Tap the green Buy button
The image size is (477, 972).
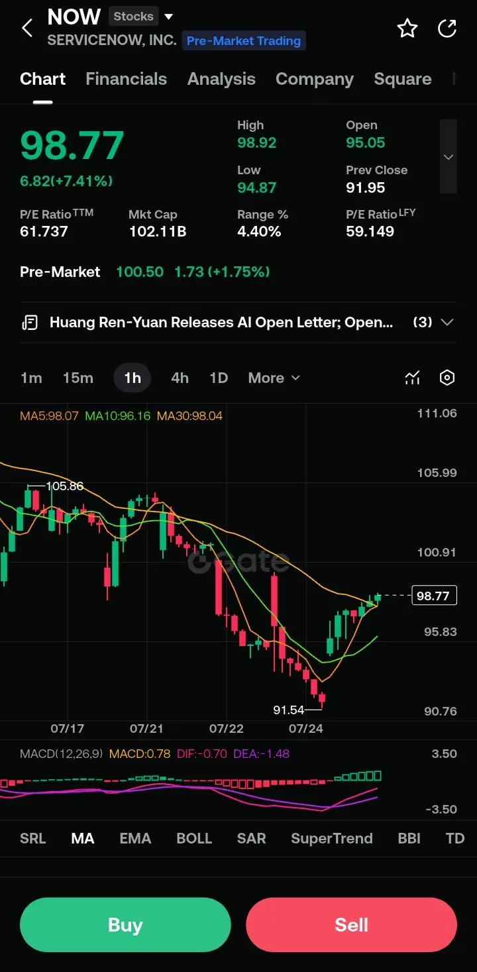pos(125,925)
